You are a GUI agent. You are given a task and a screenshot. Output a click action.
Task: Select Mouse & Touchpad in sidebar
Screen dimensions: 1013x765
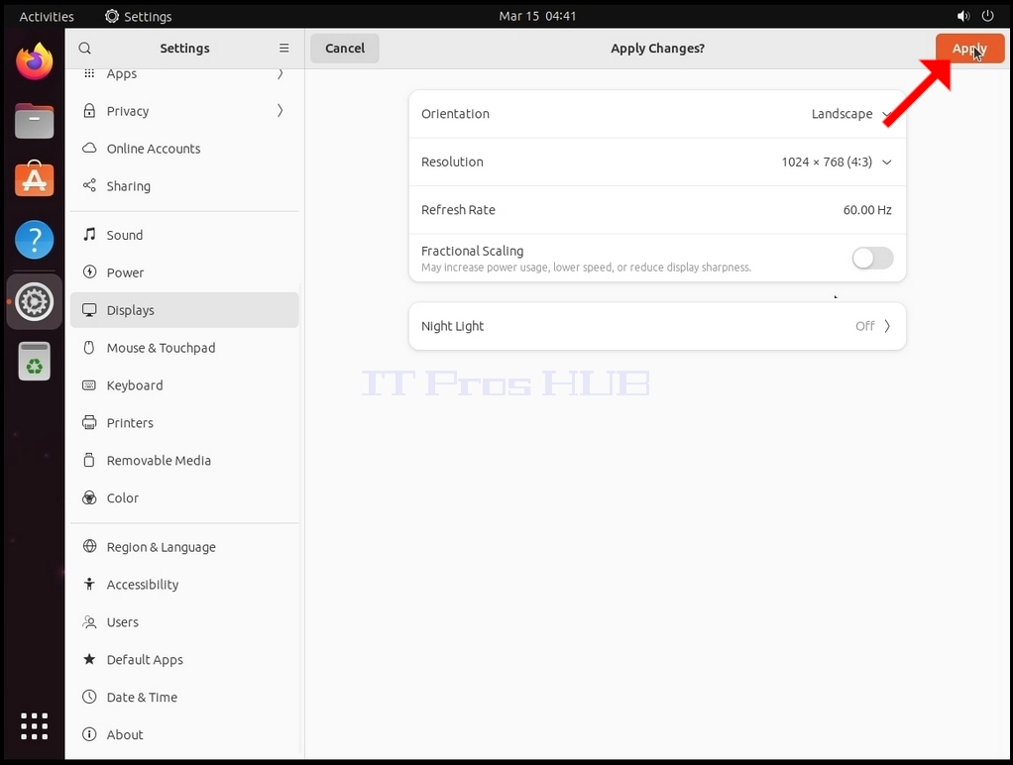click(x=184, y=348)
